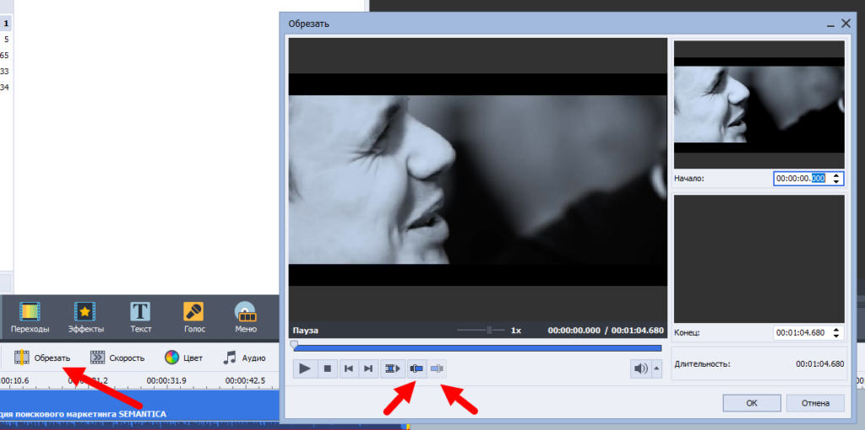The image size is (865, 430).
Task: Click the elapsed time 00:00:00.000 counter
Action: pyautogui.click(x=574, y=331)
